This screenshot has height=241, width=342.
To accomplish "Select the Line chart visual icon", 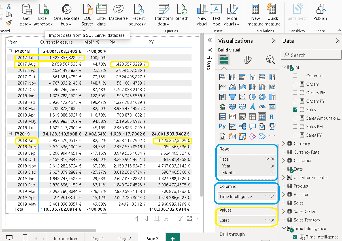I will (x=222, y=87).
